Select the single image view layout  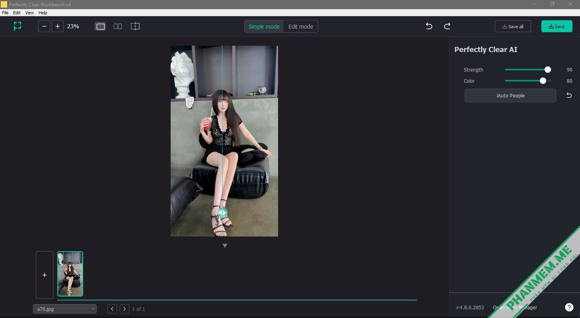(101, 26)
